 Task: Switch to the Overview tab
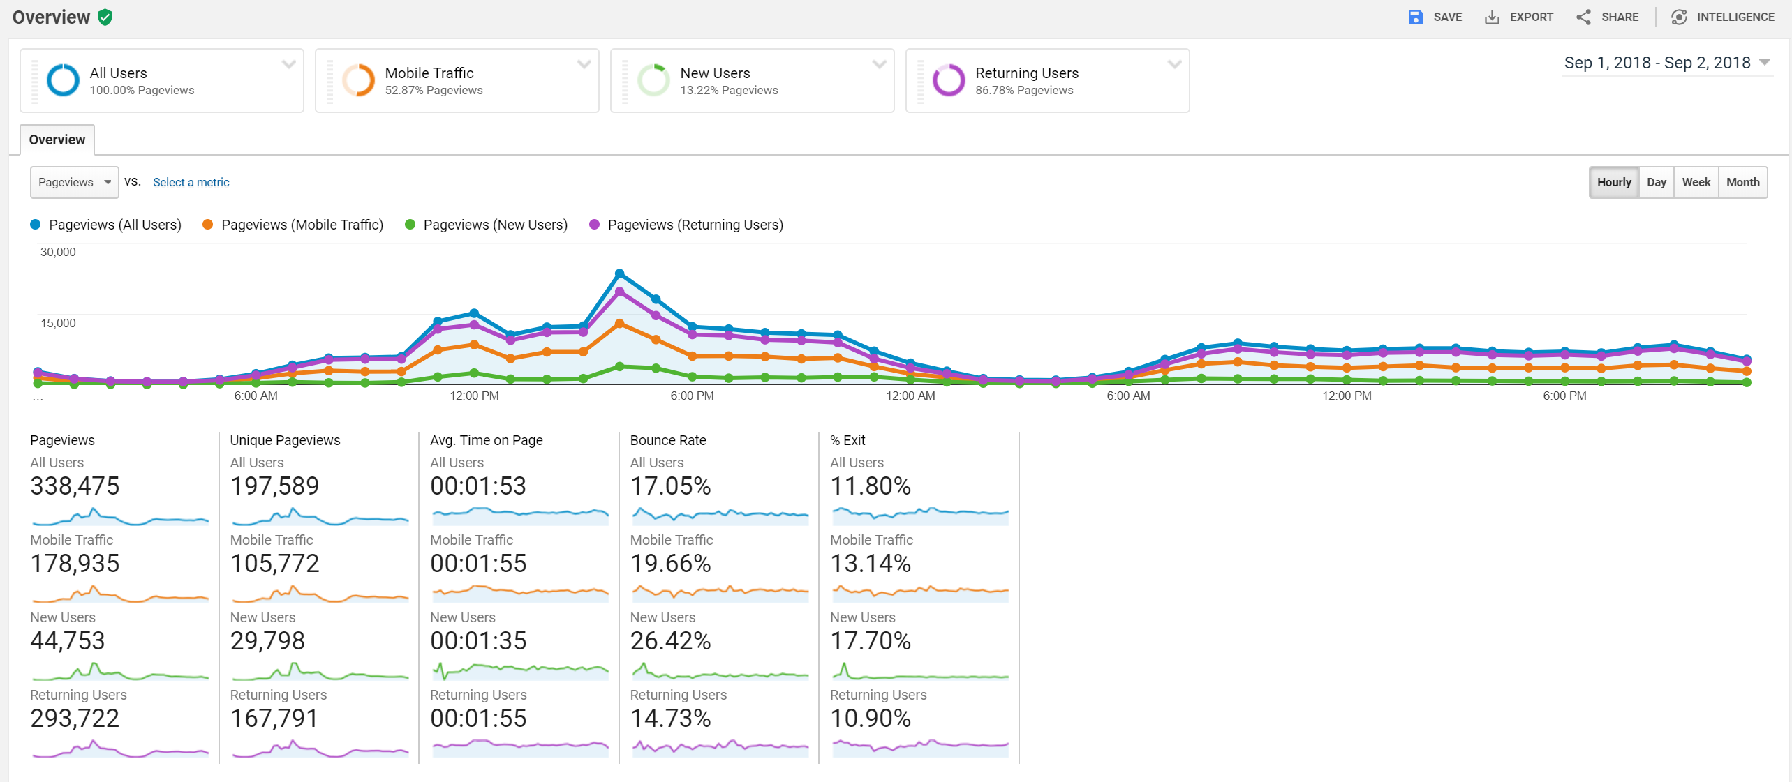(x=57, y=140)
